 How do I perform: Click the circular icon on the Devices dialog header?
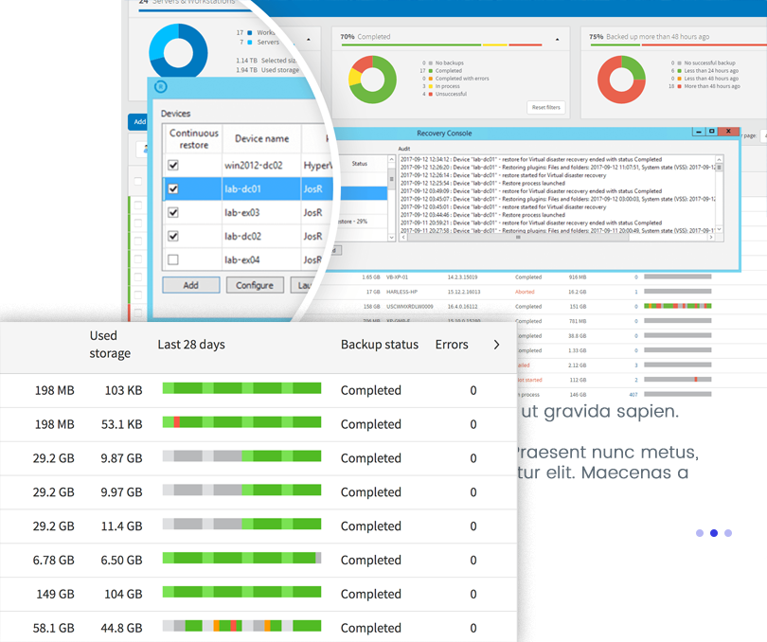[161, 86]
